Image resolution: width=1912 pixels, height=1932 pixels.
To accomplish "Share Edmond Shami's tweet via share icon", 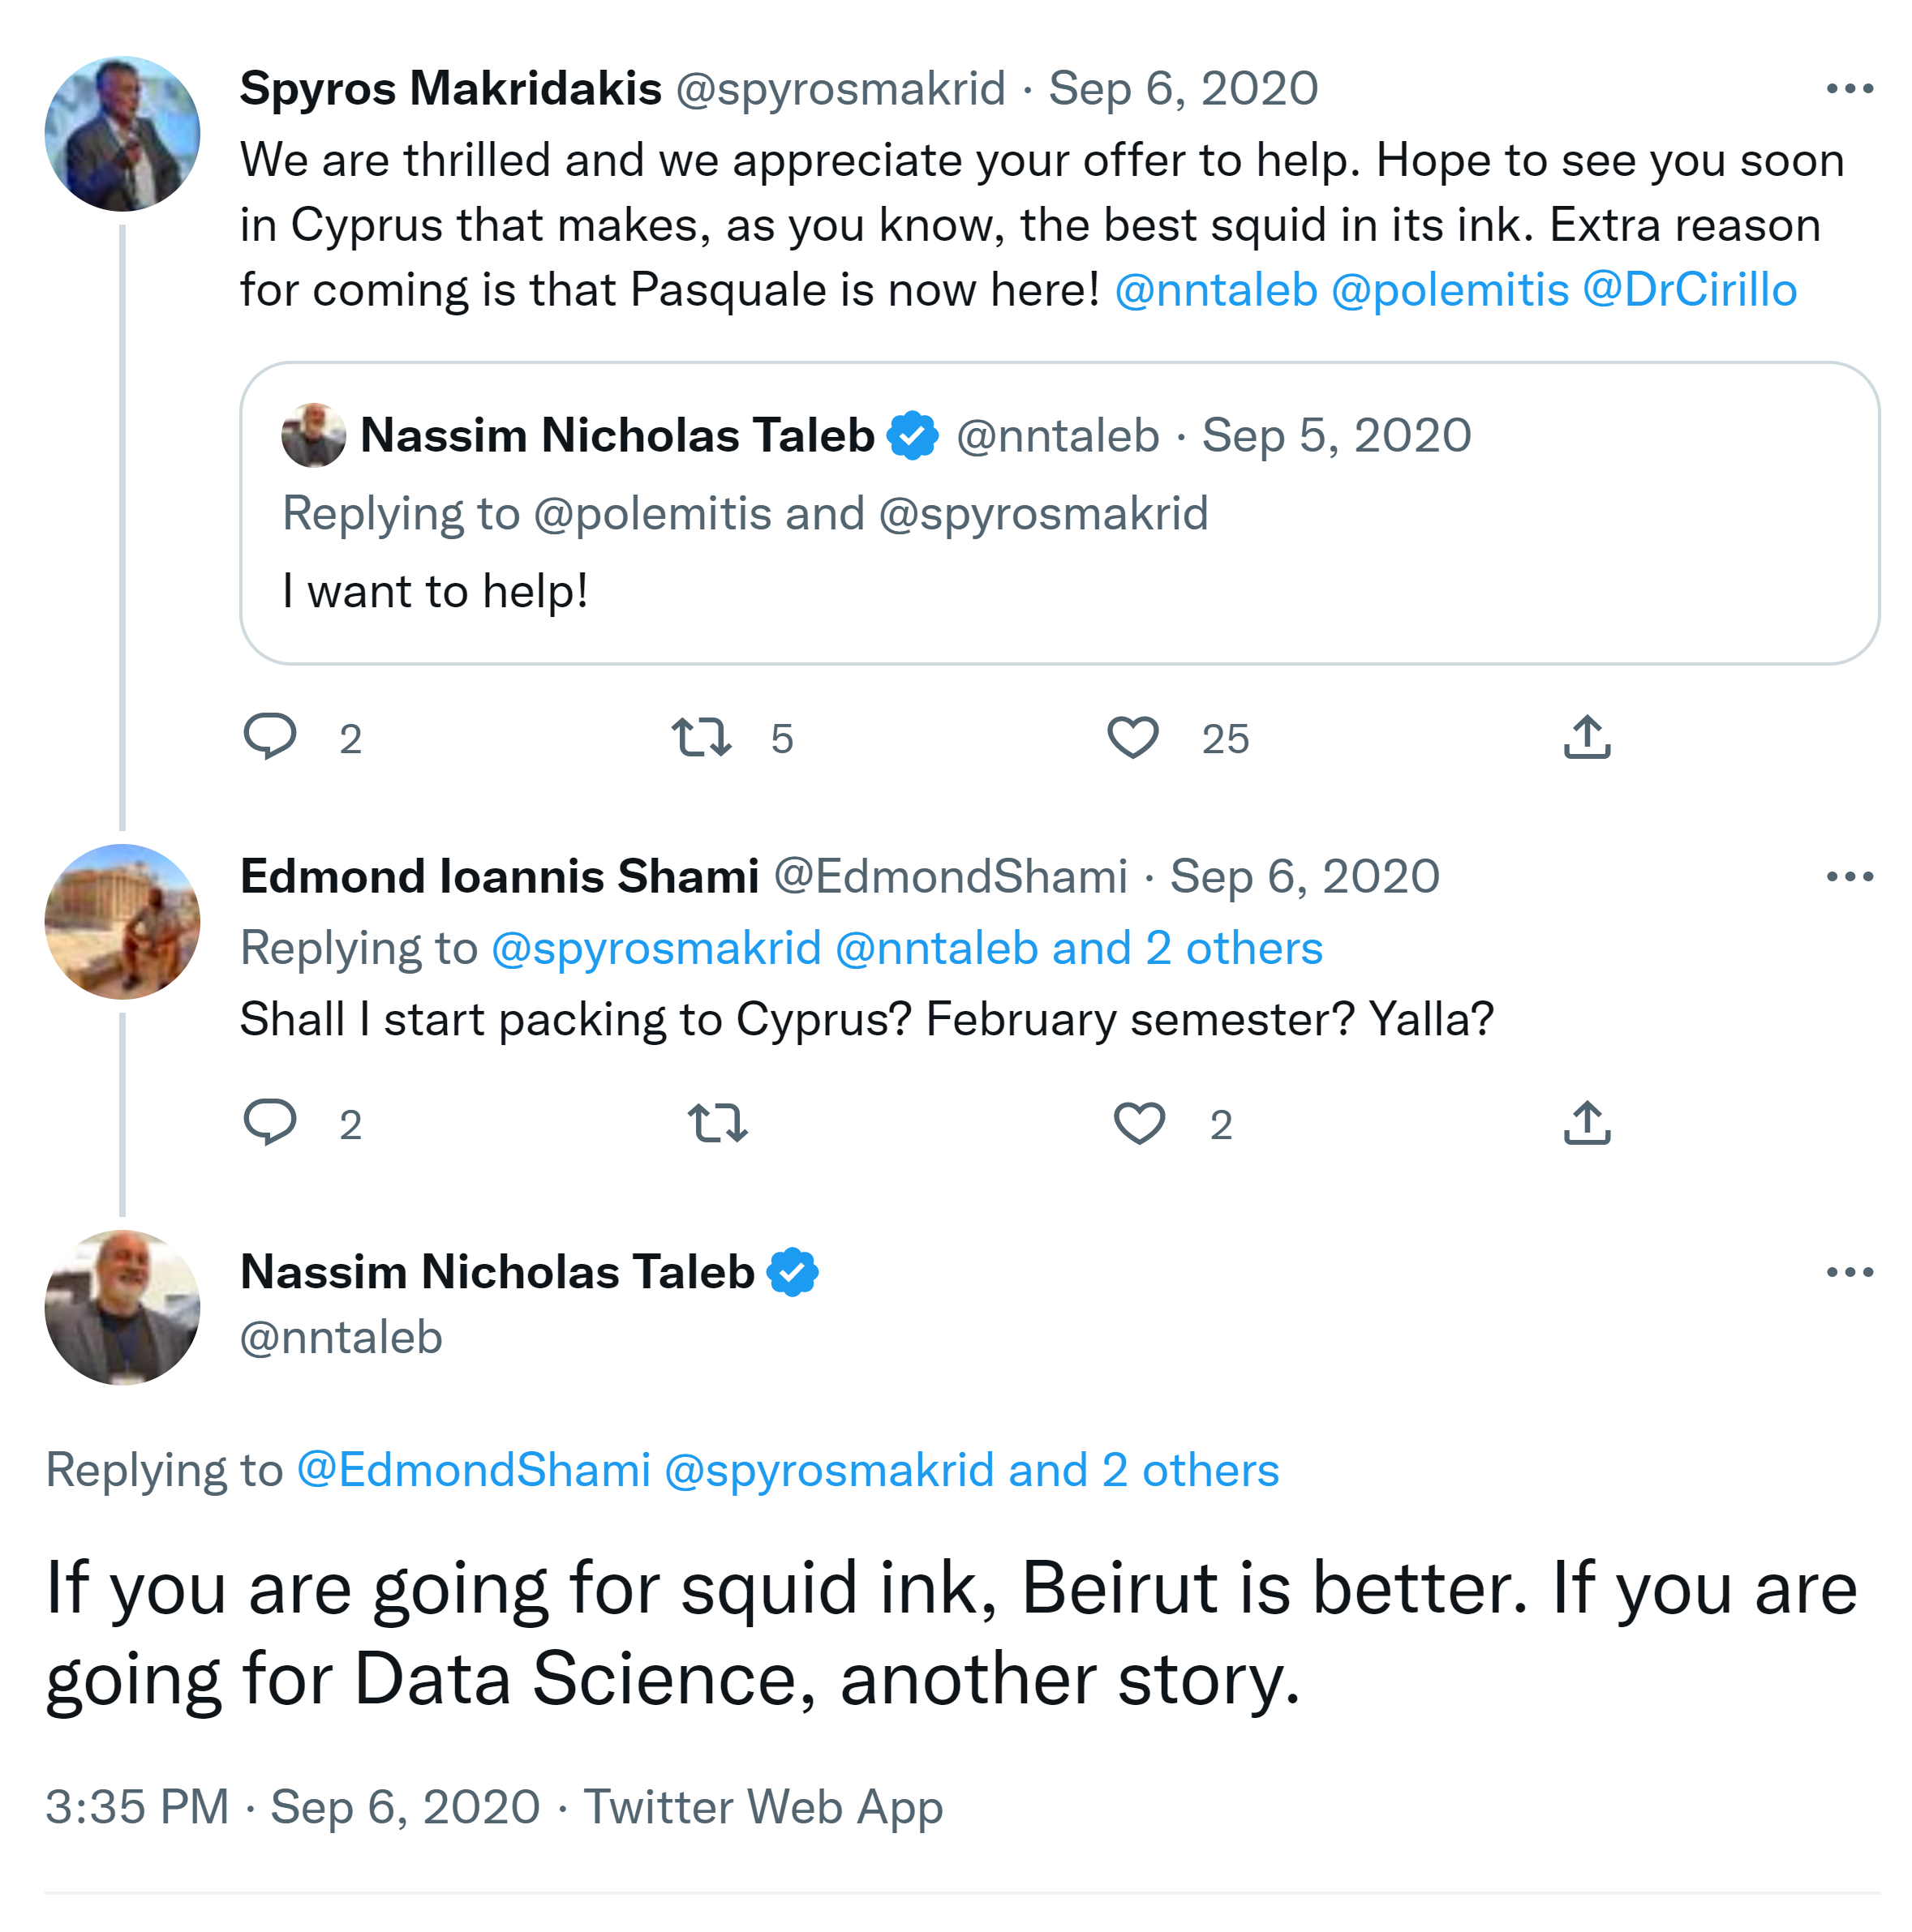I will coord(1587,1123).
